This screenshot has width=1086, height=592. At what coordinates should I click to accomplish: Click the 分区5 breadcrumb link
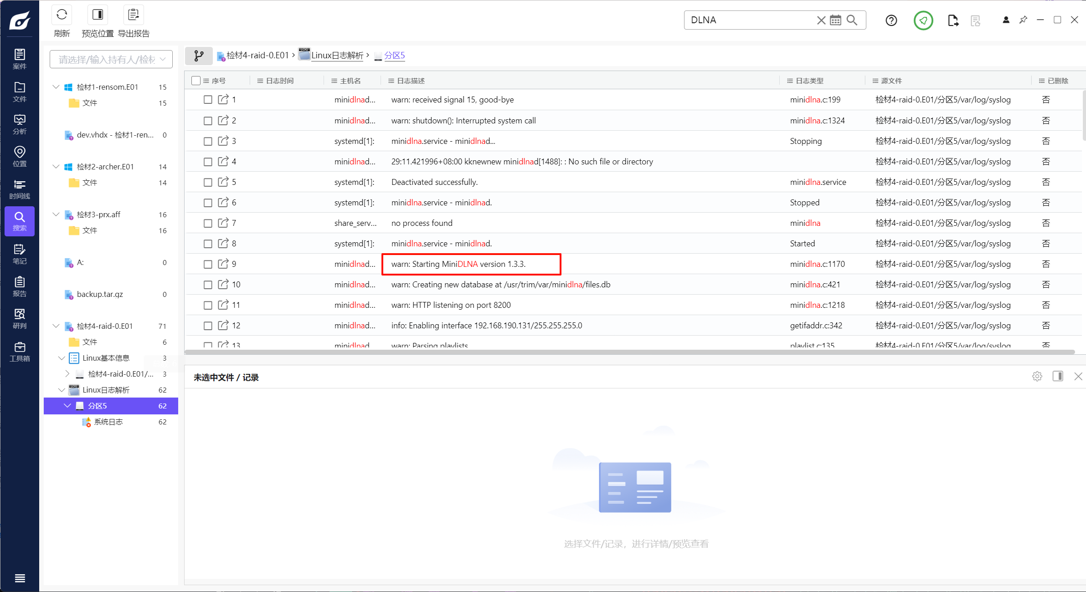394,56
